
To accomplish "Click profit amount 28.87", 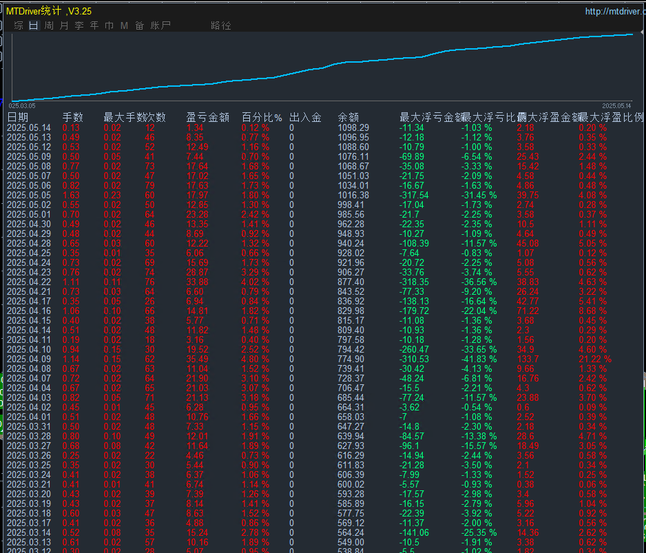I will pyautogui.click(x=198, y=273).
